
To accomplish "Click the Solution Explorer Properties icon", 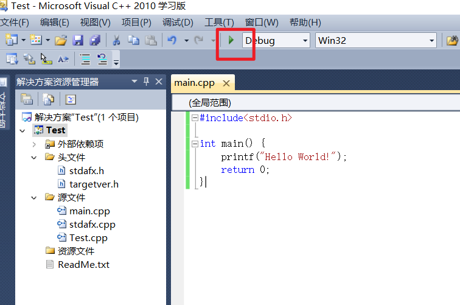I will click(27, 99).
